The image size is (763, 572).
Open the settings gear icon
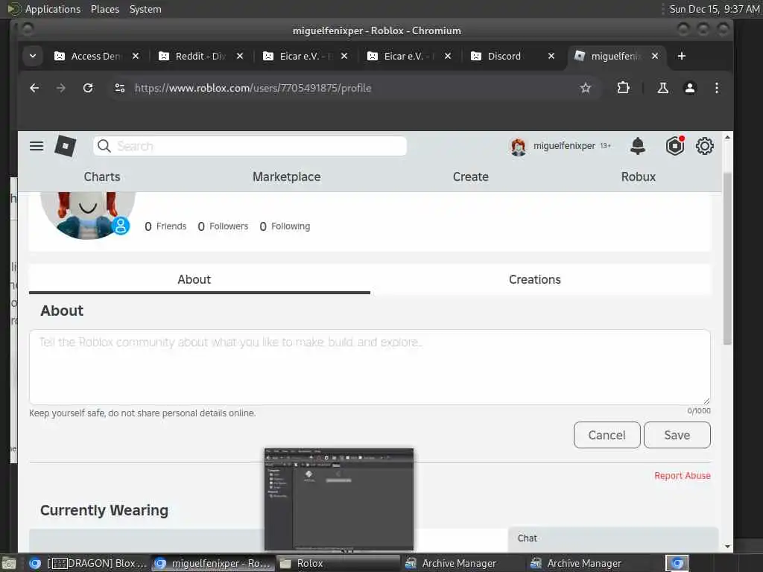tap(704, 146)
